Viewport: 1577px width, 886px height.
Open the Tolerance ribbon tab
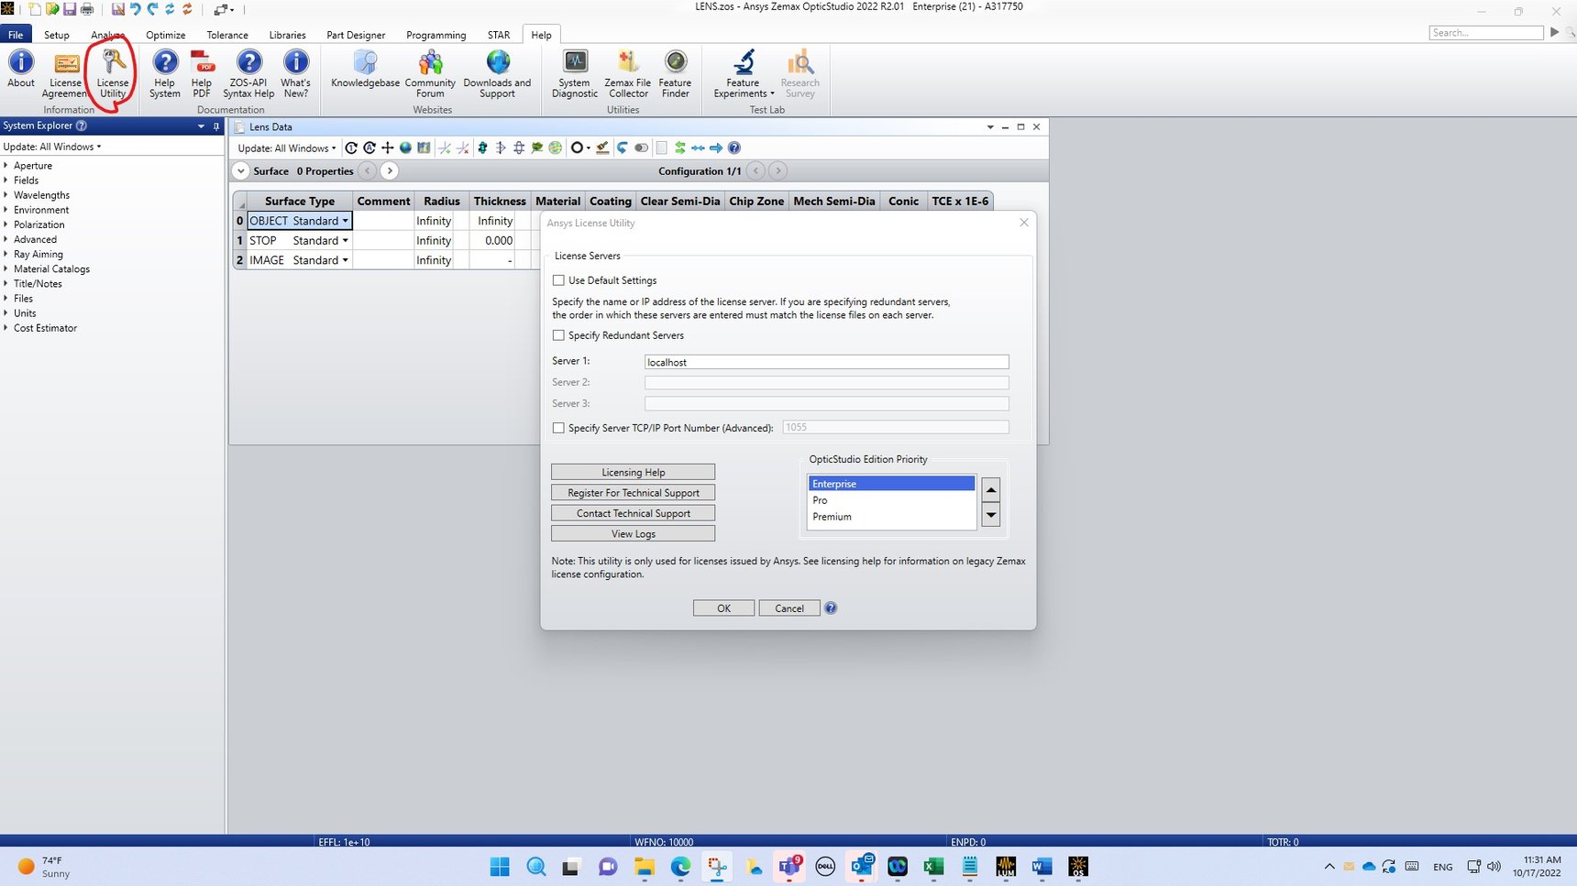click(x=227, y=35)
